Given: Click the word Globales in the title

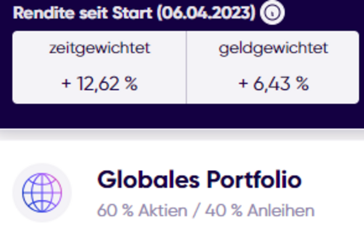Looking at the screenshot, I should click(x=148, y=180).
